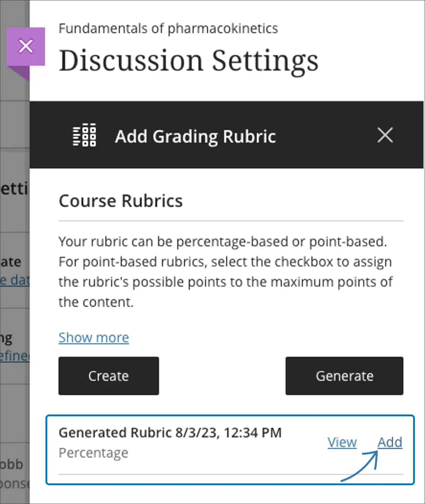Click the Add Grading Rubric header title

tap(195, 136)
